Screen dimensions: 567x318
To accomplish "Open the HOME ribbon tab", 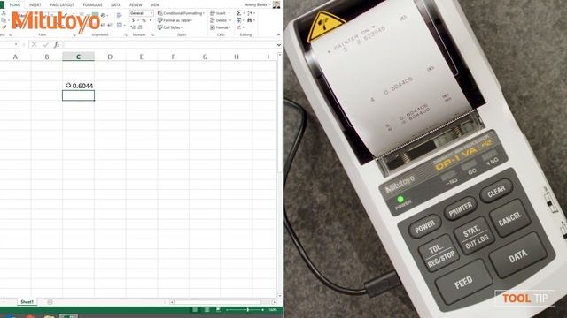I will click(x=15, y=4).
